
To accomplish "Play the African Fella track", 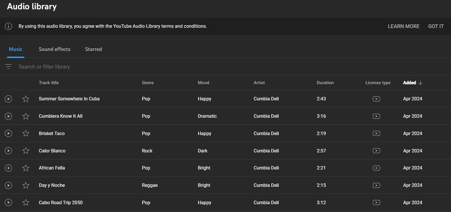I will click(8, 168).
